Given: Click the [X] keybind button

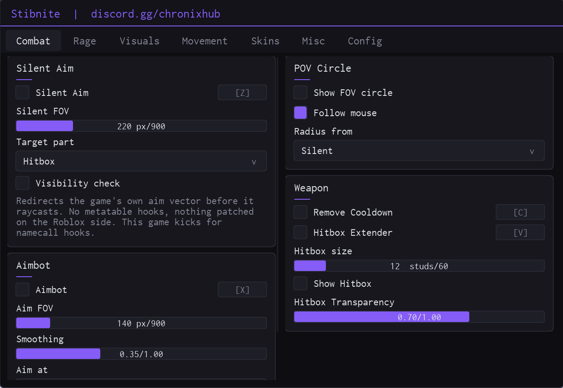Looking at the screenshot, I should pyautogui.click(x=242, y=290).
